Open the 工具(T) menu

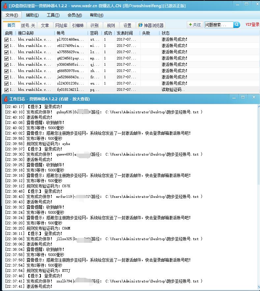(x=53, y=15)
